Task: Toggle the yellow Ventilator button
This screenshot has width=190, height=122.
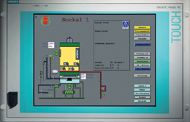Action: tap(142, 27)
